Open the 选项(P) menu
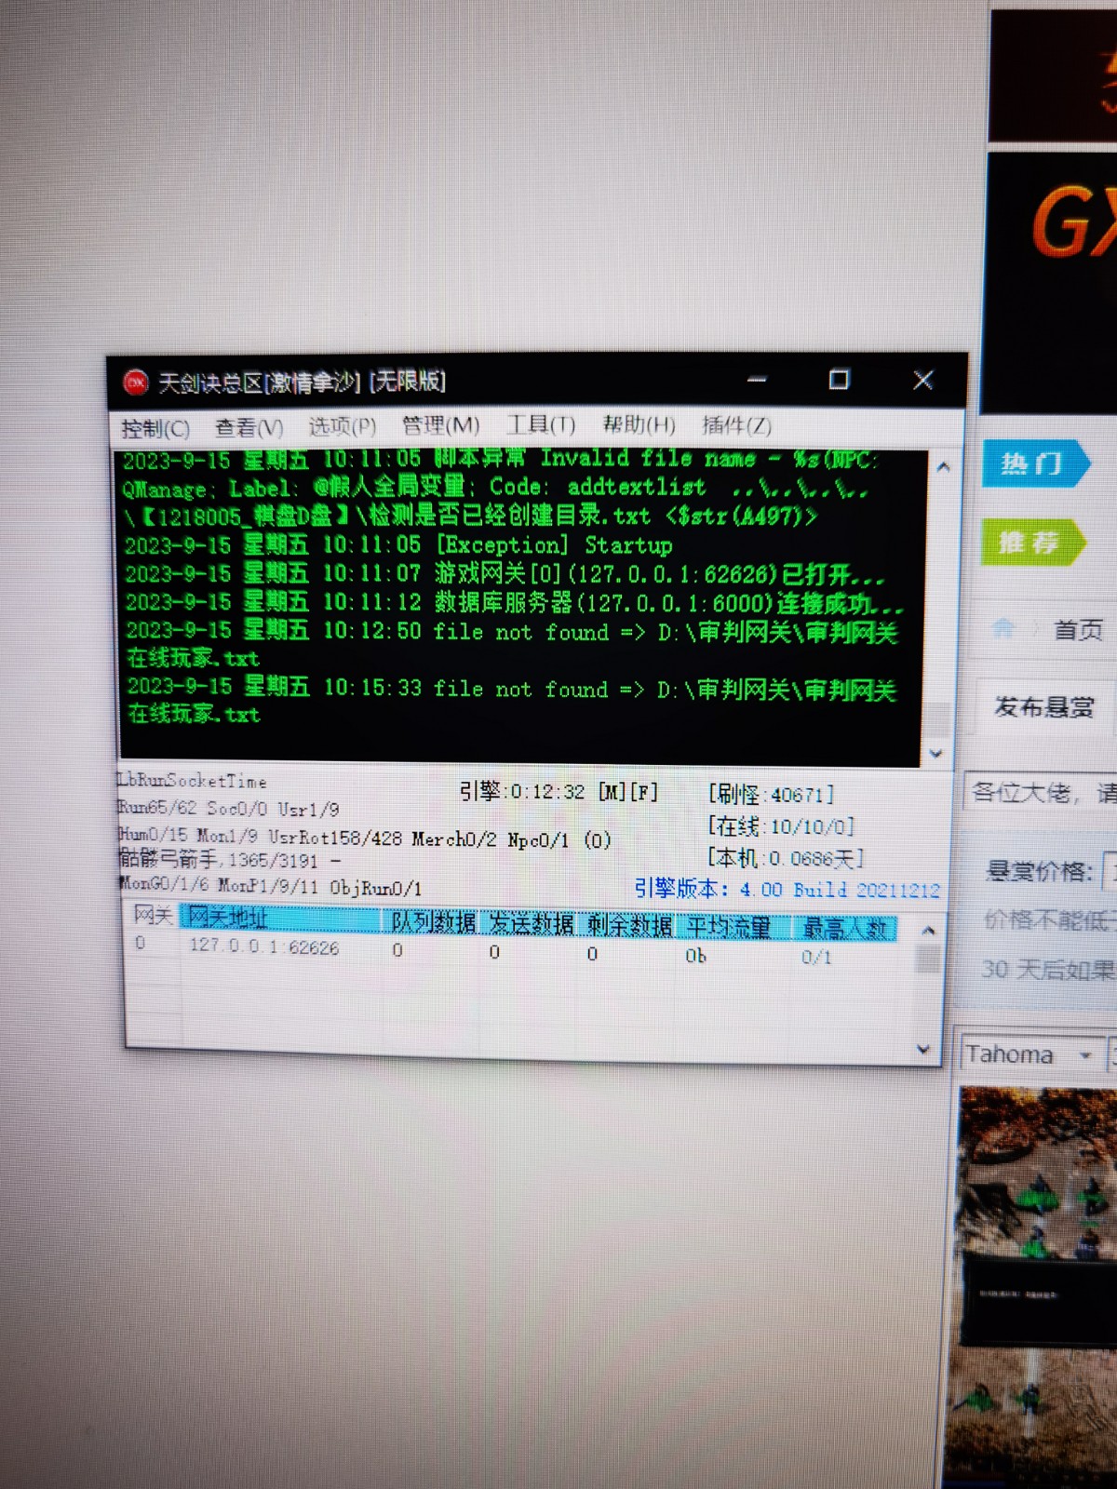 (x=342, y=426)
